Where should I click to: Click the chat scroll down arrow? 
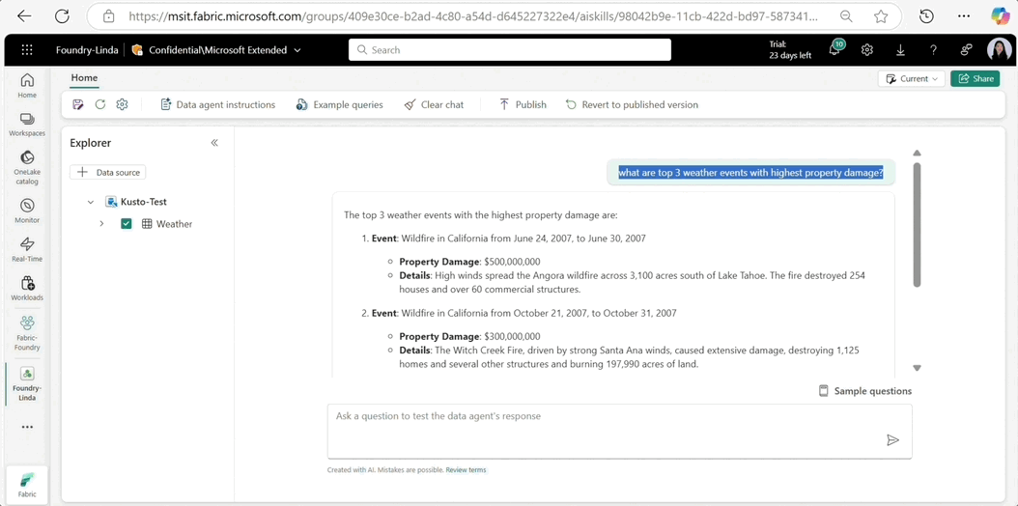[x=917, y=368]
